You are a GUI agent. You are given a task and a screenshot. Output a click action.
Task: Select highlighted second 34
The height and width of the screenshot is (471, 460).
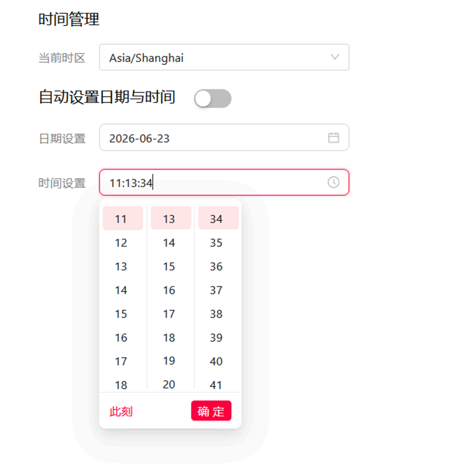pos(218,219)
